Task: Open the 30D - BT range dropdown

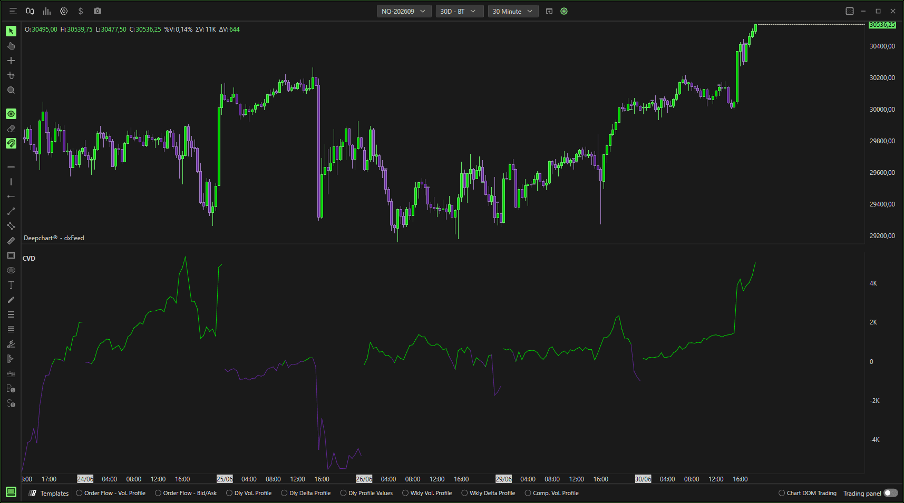Action: [x=459, y=11]
